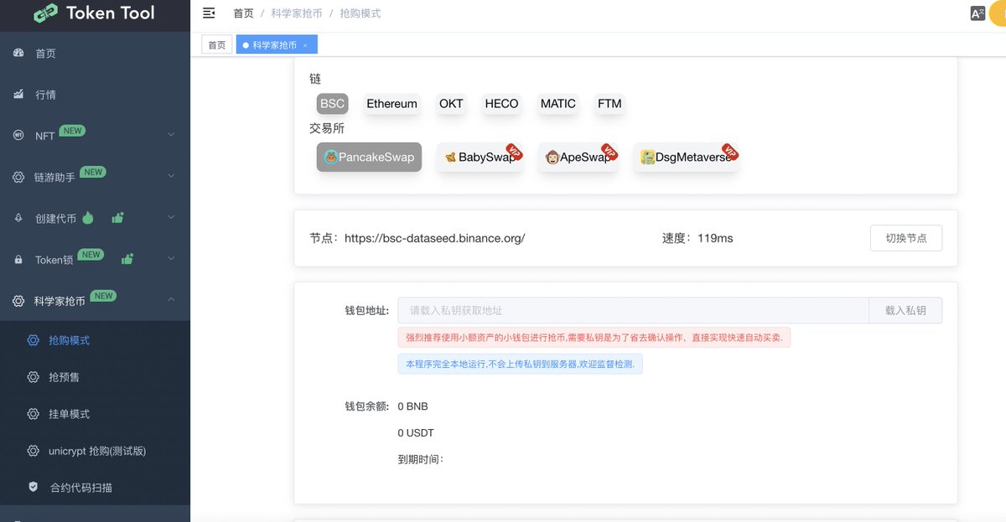Screen dimensions: 1006x522
Task: Click 科学家抢币 in the breadcrumb
Action: tap(296, 13)
